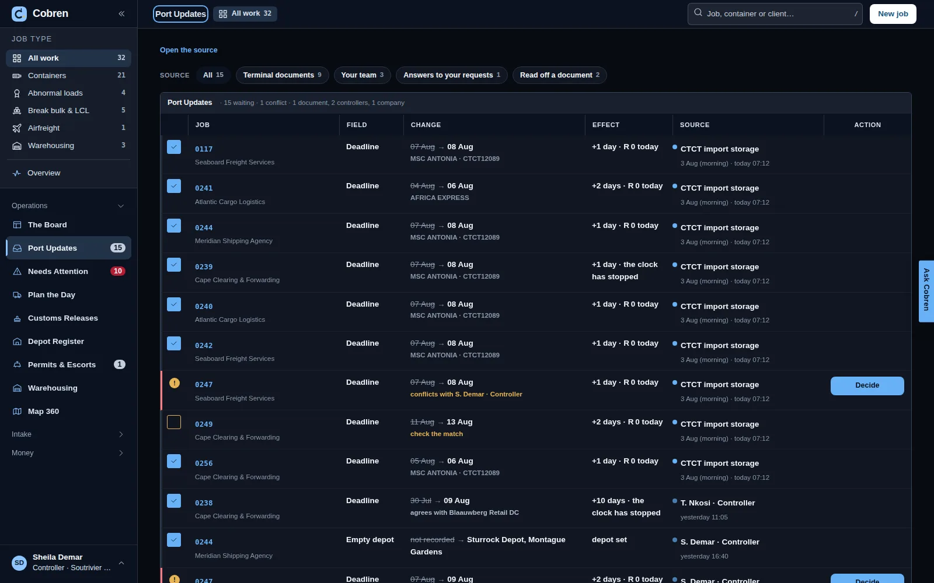Image resolution: width=934 pixels, height=583 pixels.
Task: Click the Depot Register icon
Action: pyautogui.click(x=17, y=342)
